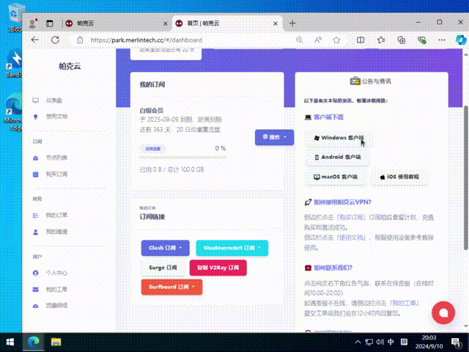Click the 我的订单 list icon in sidebar
Screen dimensions: 469x352
tap(36, 215)
